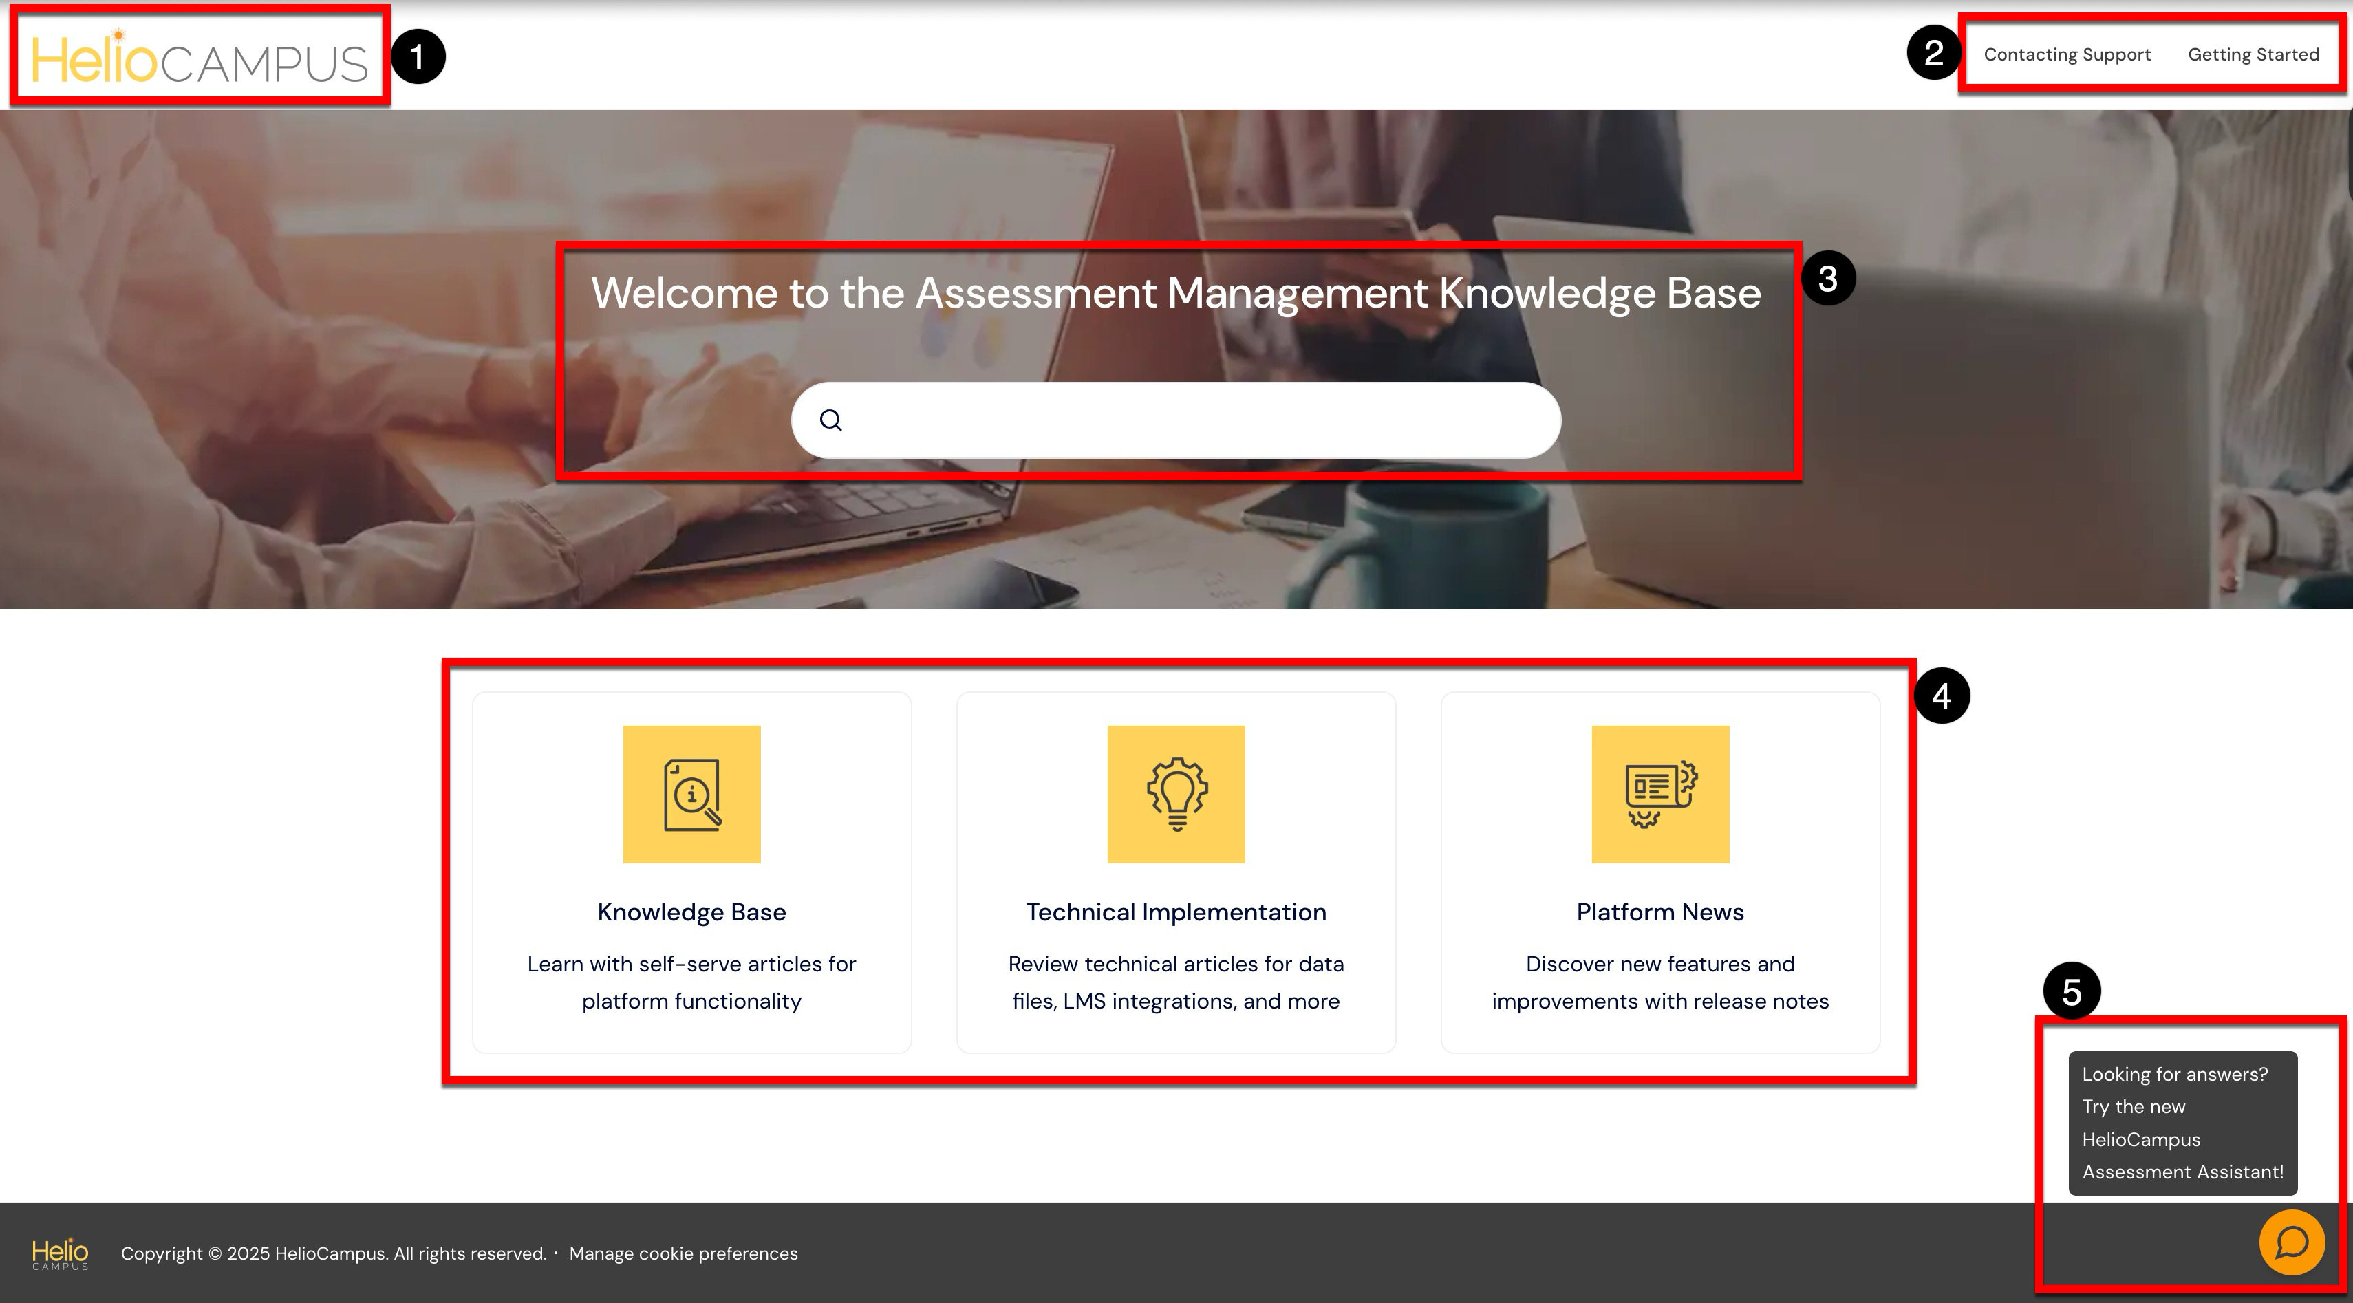Click the small HelioCampus footer logo

pos(61,1253)
